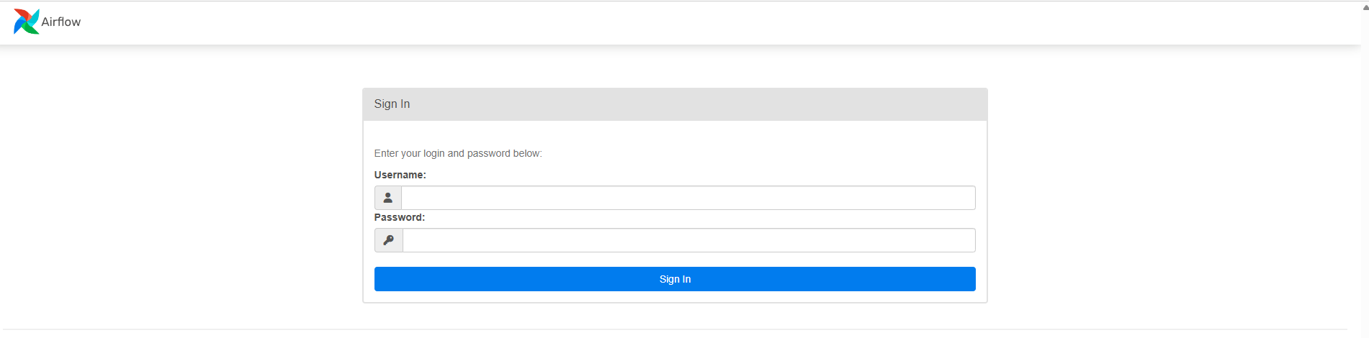The width and height of the screenshot is (1369, 338).
Task: Click blank panel space below the Sign In button
Action: click(x=675, y=297)
